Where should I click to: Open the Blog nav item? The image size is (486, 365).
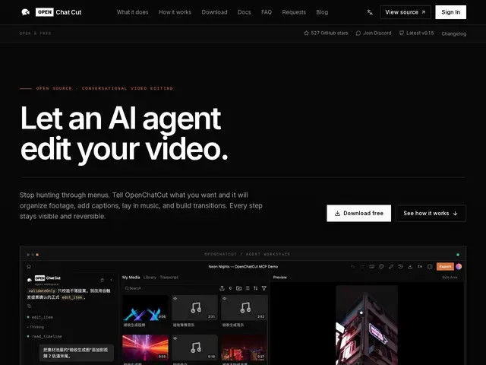(322, 12)
